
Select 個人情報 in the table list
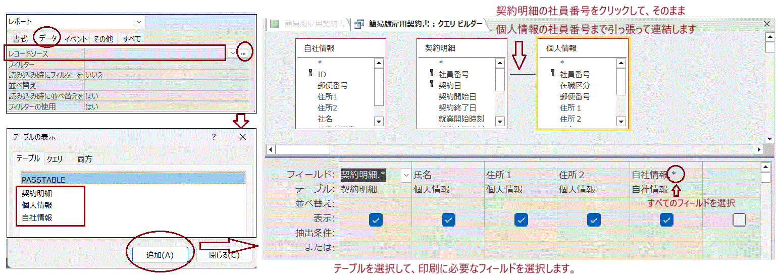click(37, 205)
